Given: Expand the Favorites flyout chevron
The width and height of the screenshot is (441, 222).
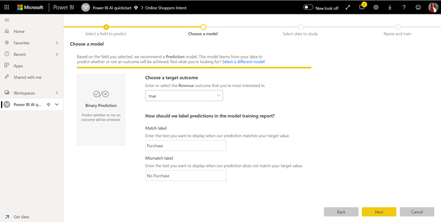Looking at the screenshot, I should coord(57,42).
